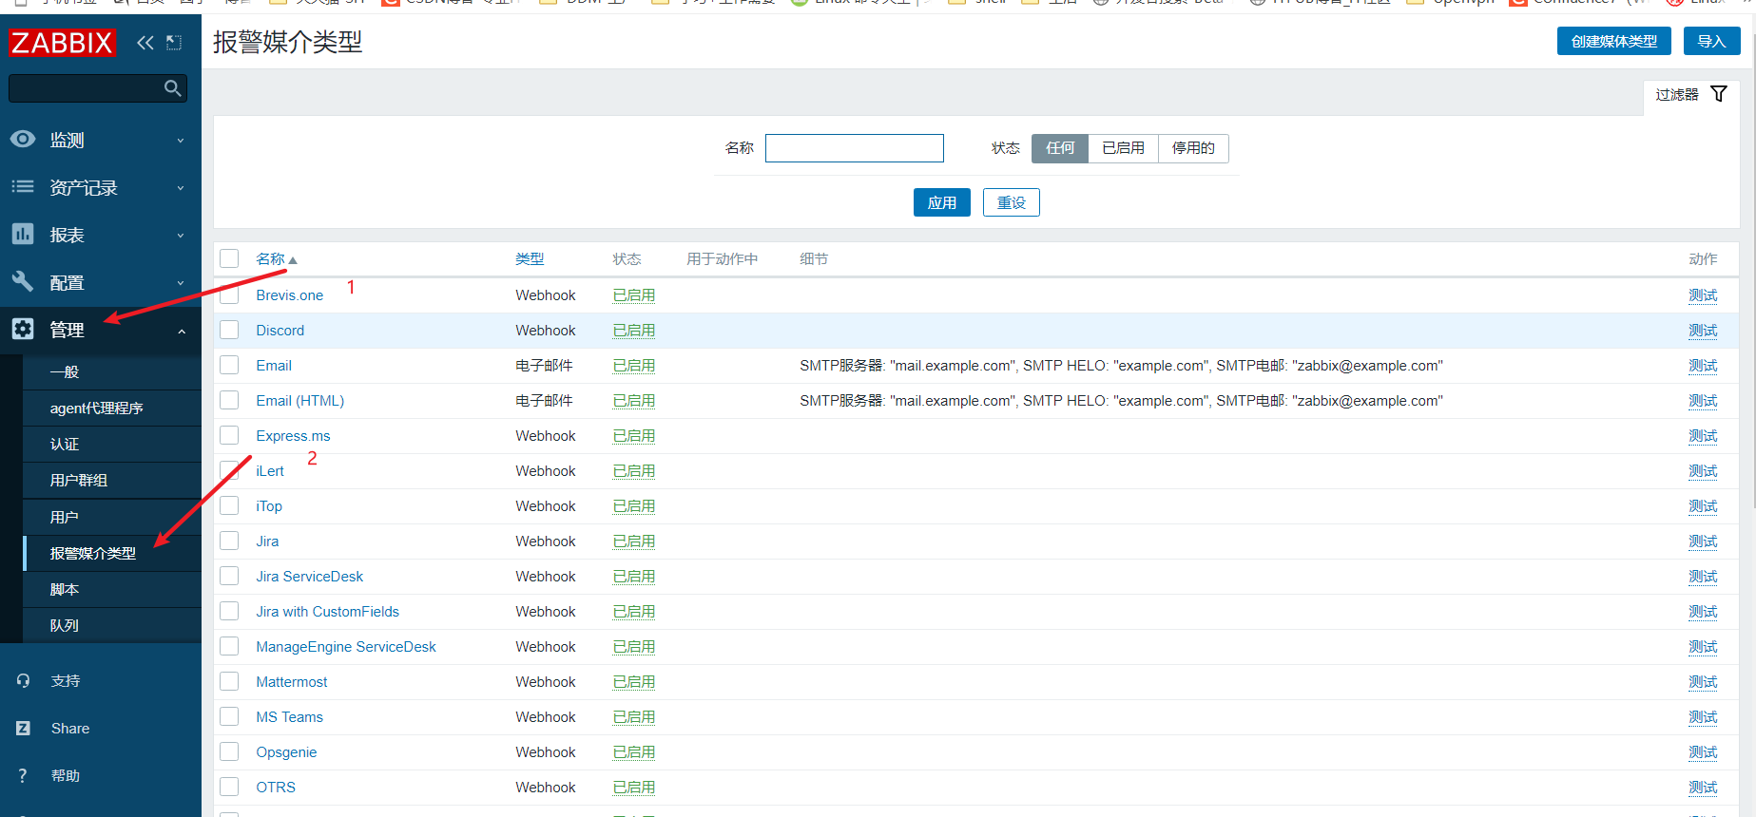The width and height of the screenshot is (1756, 817).
Task: Open the 用户 submenu item
Action: (112, 518)
